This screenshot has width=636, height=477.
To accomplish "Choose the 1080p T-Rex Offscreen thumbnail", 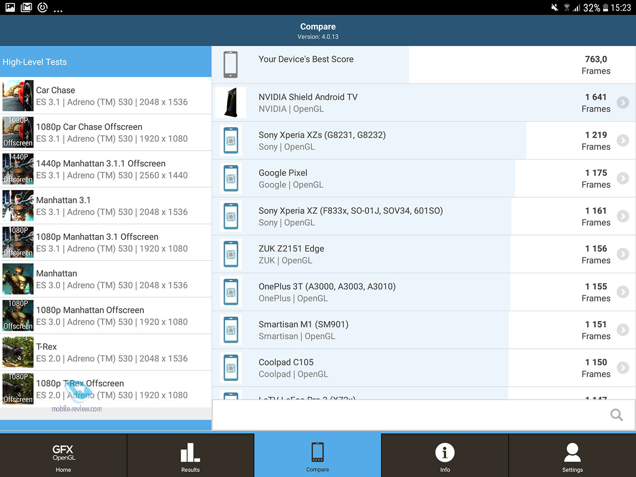I will [x=18, y=389].
